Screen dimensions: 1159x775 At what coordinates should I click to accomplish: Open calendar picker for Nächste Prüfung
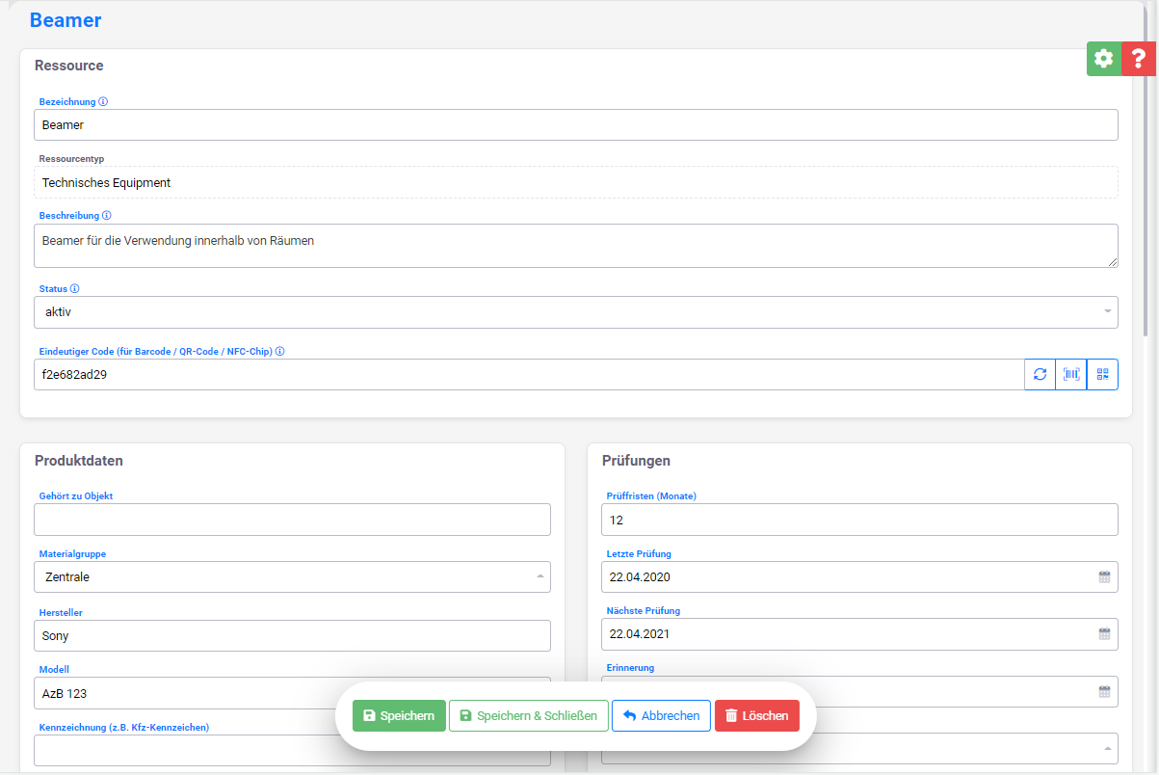click(1104, 634)
